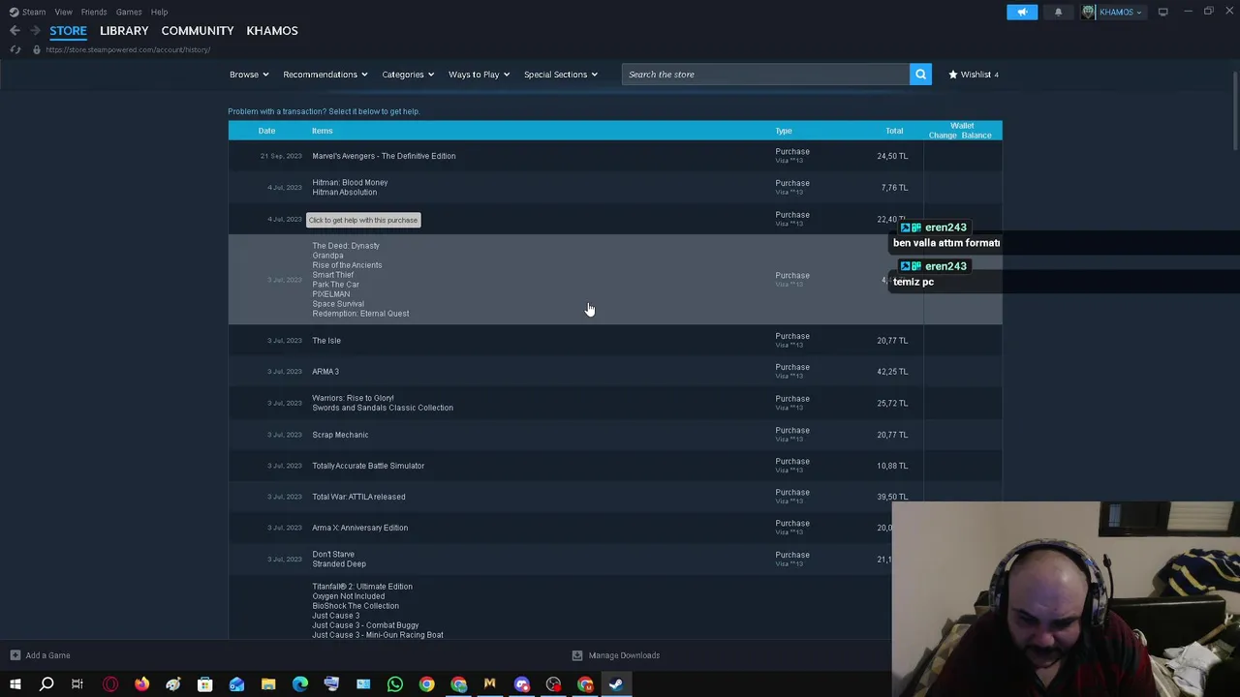Select Total War: ATTILA purchase row
The height and width of the screenshot is (697, 1240).
click(x=615, y=497)
